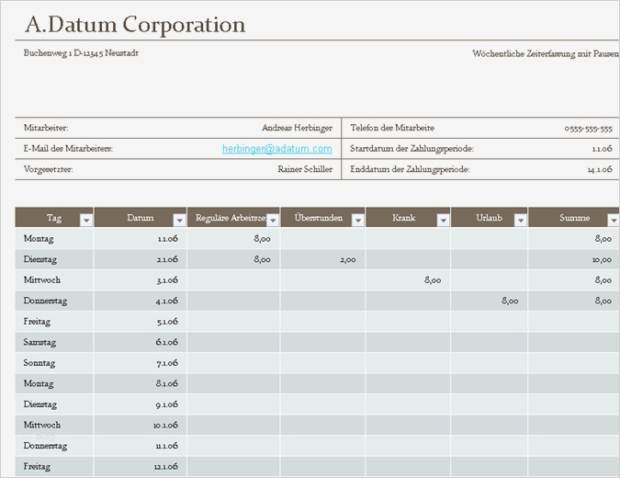The width and height of the screenshot is (620, 478).
Task: Expand the Summe column filter arrow
Action: pyautogui.click(x=612, y=219)
